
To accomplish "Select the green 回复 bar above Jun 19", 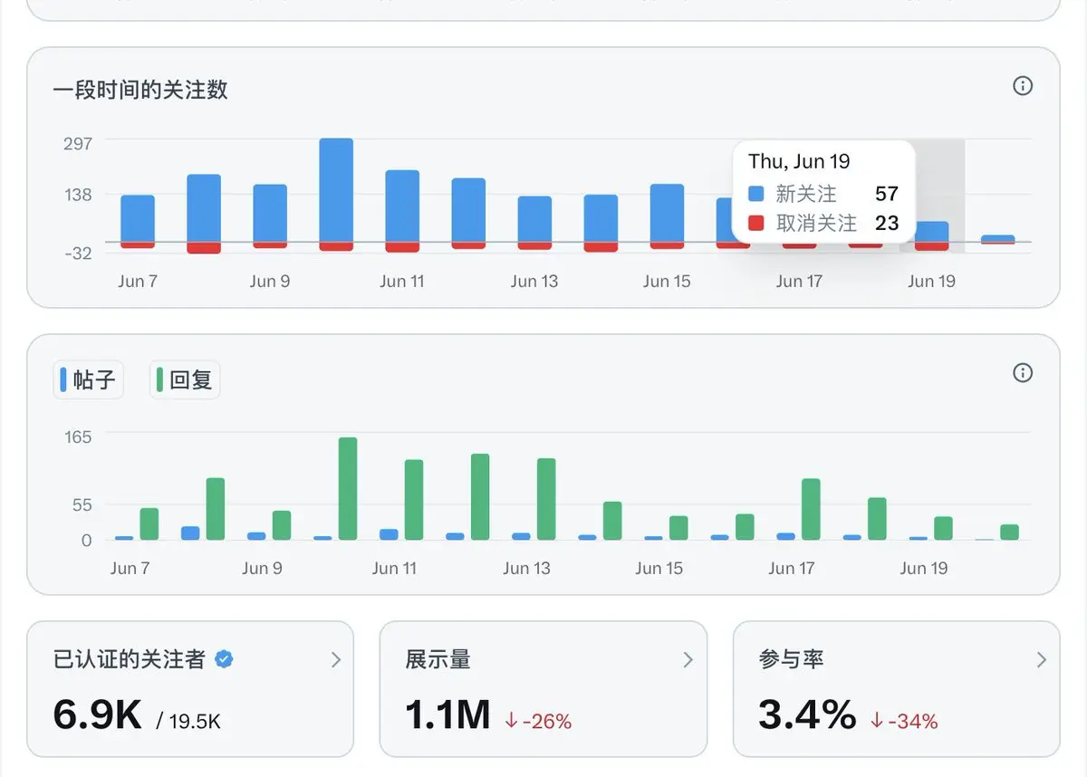I will click(943, 529).
